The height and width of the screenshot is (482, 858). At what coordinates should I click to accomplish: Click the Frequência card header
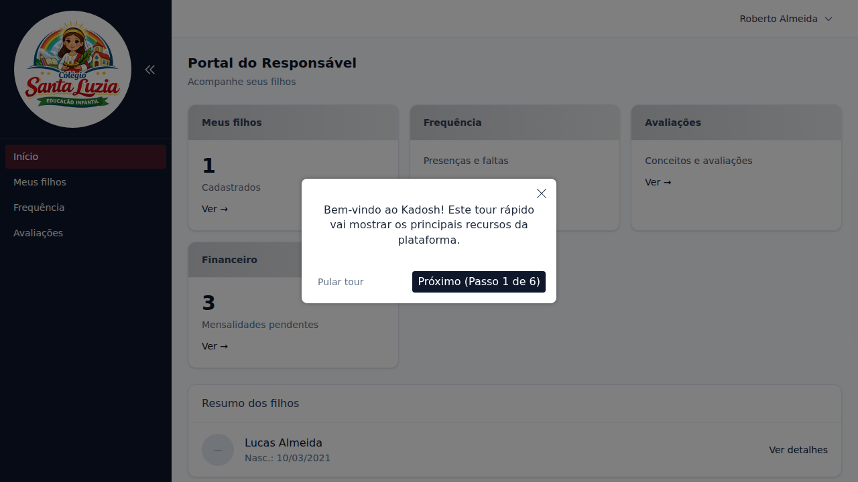514,123
